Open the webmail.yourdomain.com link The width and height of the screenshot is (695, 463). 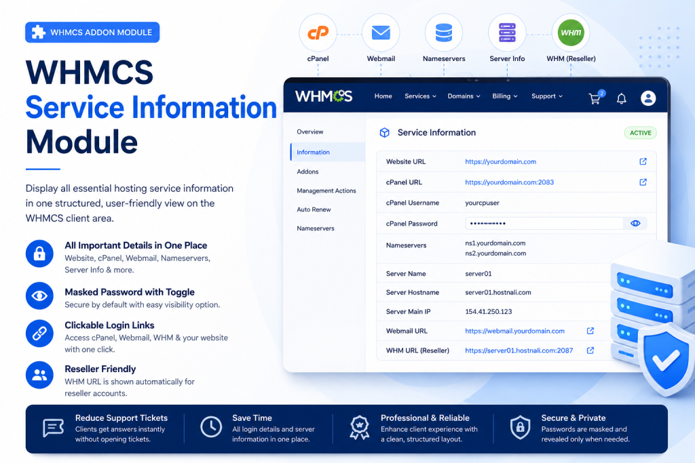point(514,331)
